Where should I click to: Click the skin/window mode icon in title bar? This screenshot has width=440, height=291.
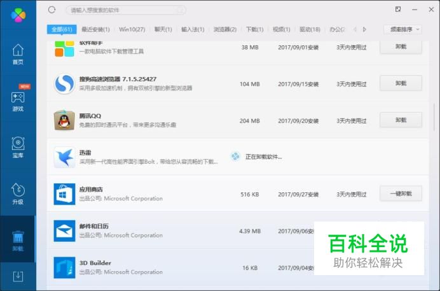398,10
